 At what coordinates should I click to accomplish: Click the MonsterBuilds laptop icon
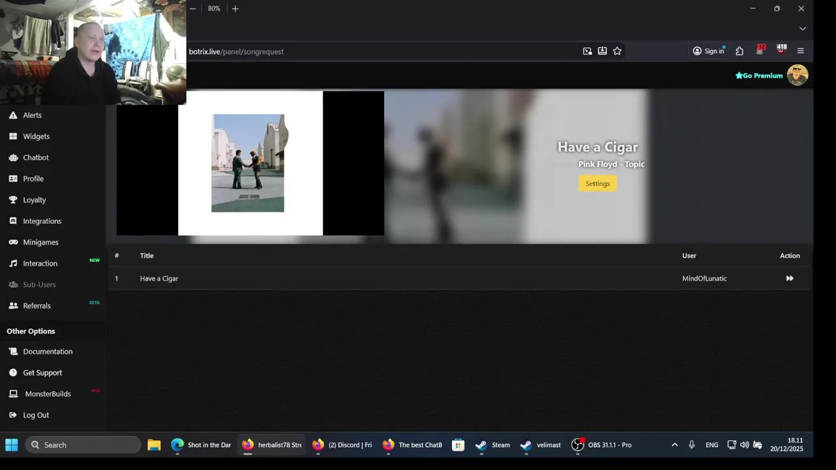[13, 394]
